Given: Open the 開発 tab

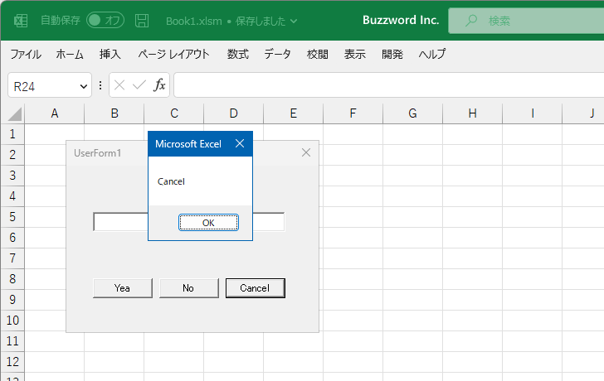Looking at the screenshot, I should point(392,54).
